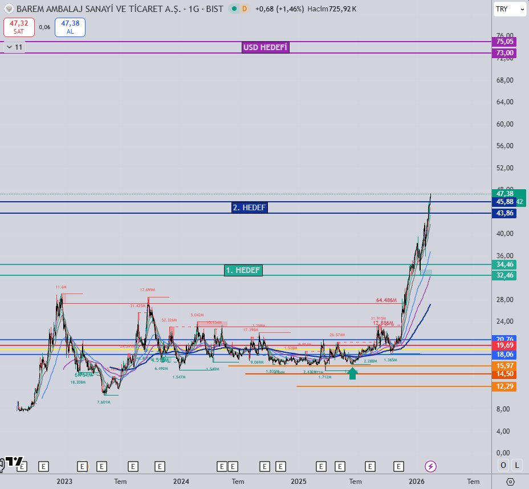Click the green 47,38 current price label
This screenshot has height=489, width=529.
click(504, 194)
